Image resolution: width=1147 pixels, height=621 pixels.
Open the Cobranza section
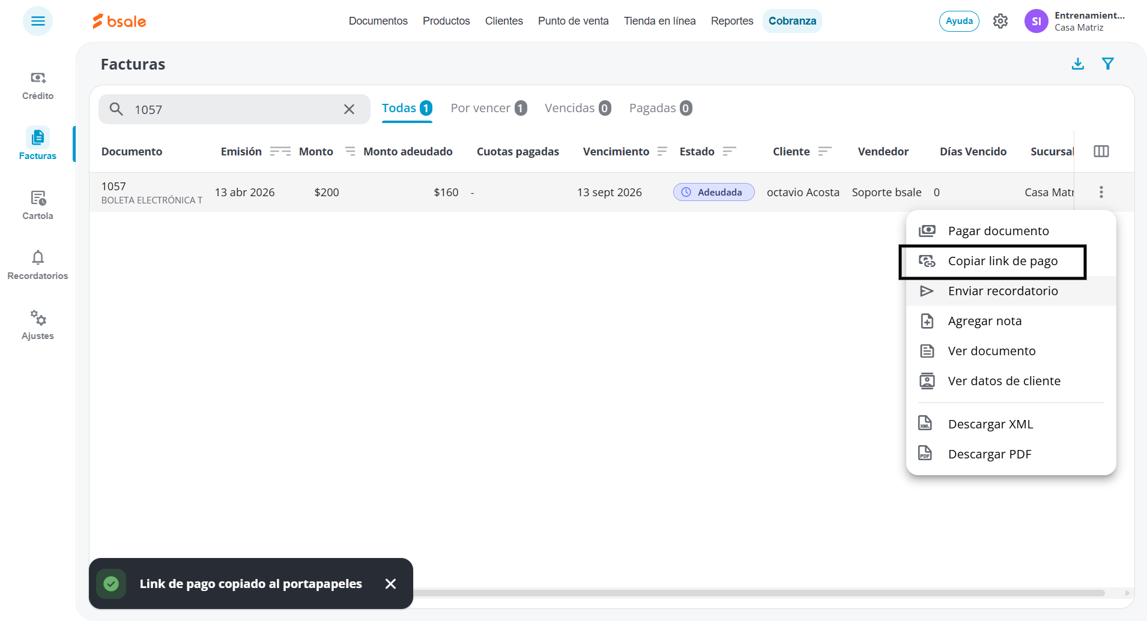point(793,21)
